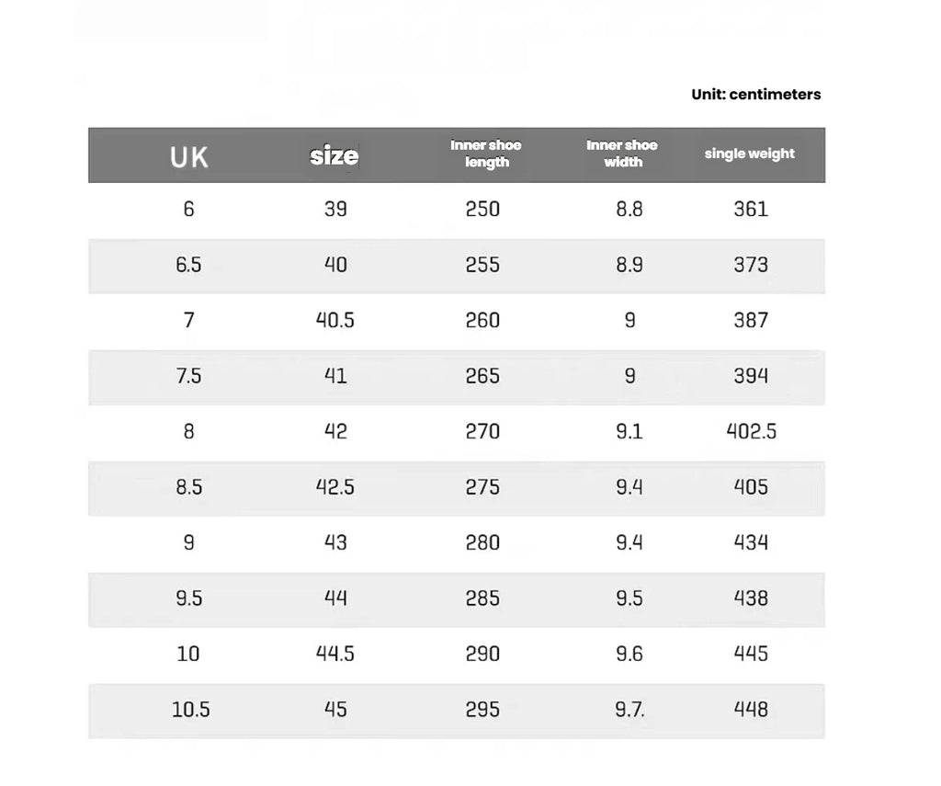Select inner length value 265
The width and height of the screenshot is (941, 786).
(482, 376)
